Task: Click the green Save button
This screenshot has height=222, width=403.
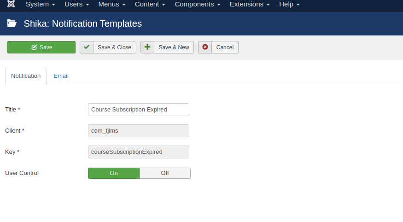Action: coord(41,47)
